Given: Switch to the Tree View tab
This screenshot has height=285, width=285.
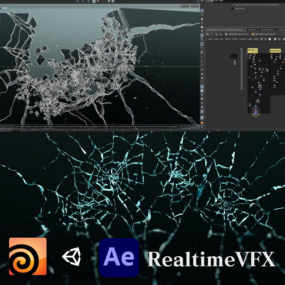Looking at the screenshot, I should point(251,30).
